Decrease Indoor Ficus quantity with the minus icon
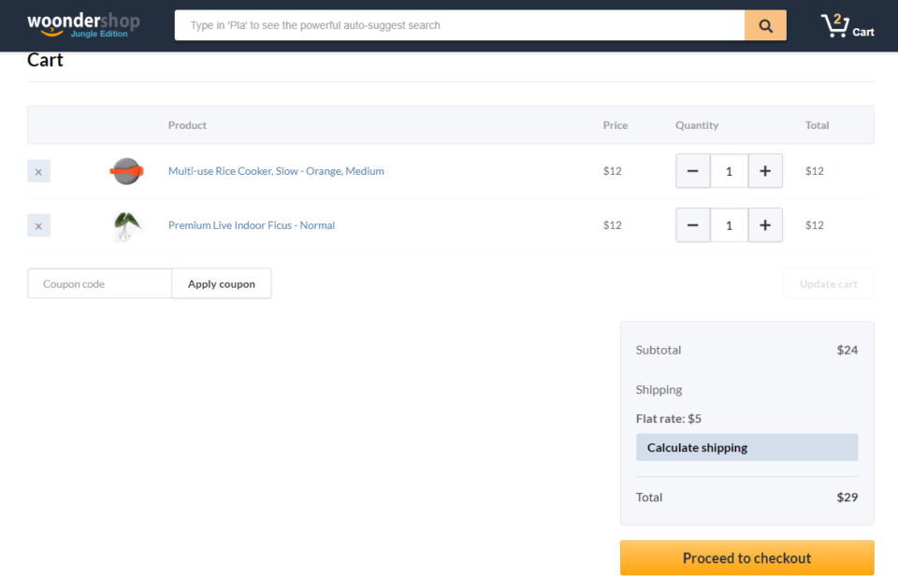Viewport: 898px width, 577px height. (693, 225)
